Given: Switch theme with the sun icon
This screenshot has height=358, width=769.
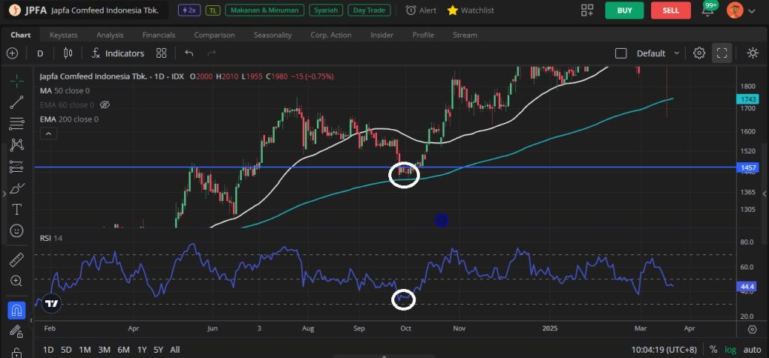Looking at the screenshot, I should [x=752, y=53].
